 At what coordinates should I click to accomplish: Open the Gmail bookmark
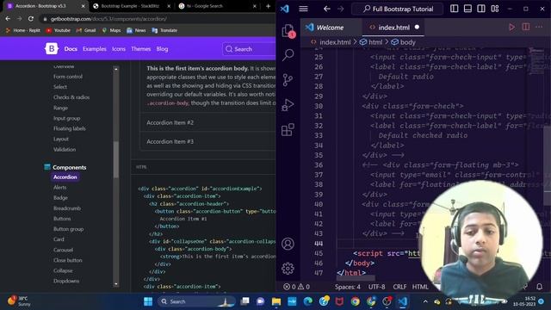point(86,30)
